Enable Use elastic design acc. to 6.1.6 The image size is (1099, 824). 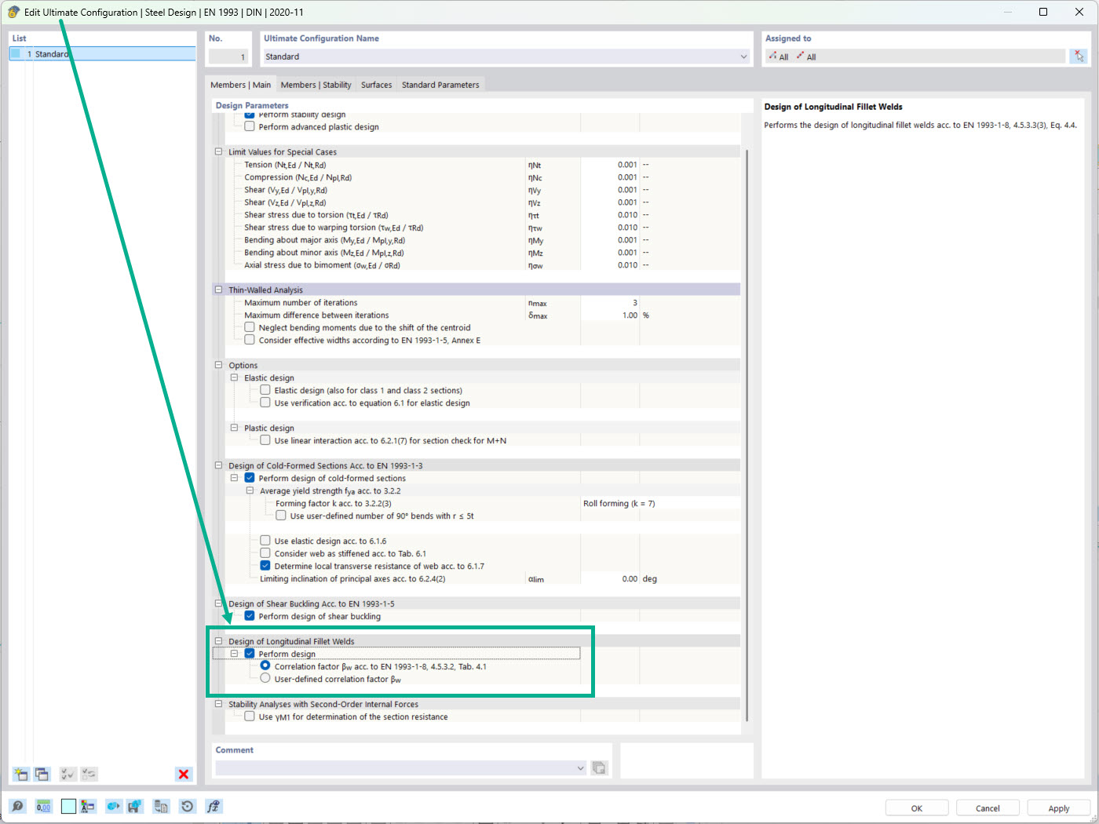point(265,541)
